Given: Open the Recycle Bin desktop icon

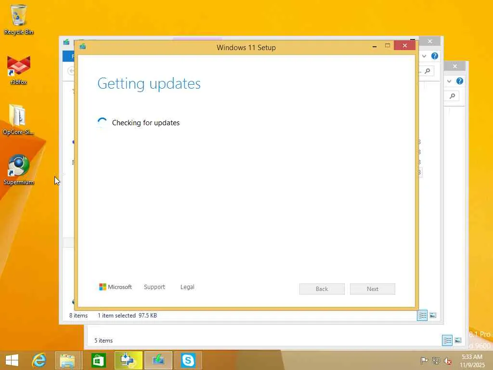Looking at the screenshot, I should click(x=19, y=19).
